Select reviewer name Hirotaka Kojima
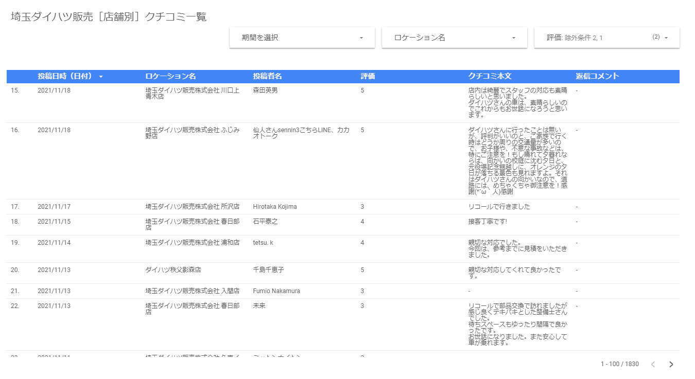 click(x=275, y=207)
